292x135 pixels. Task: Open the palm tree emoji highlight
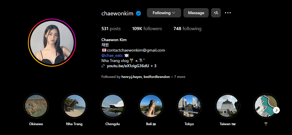(266, 106)
